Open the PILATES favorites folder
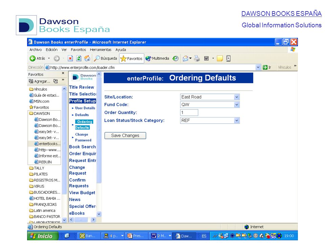The height and width of the screenshot is (243, 325). click(38, 174)
